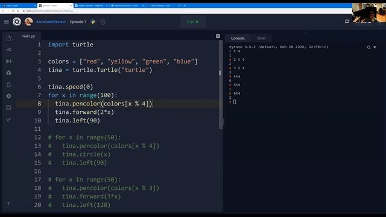Switch to the Shell tab

261,38
